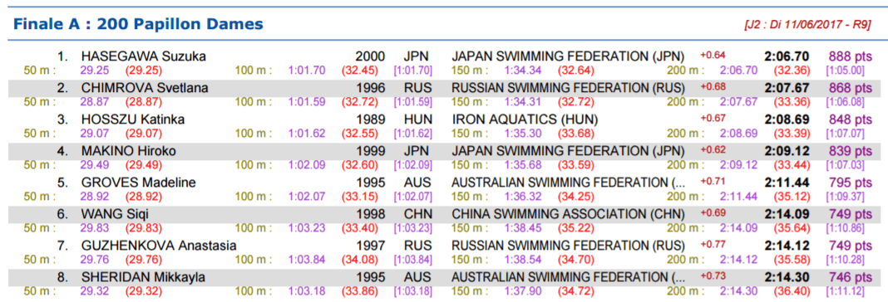Click second-half split [1:09.37]

point(845,197)
